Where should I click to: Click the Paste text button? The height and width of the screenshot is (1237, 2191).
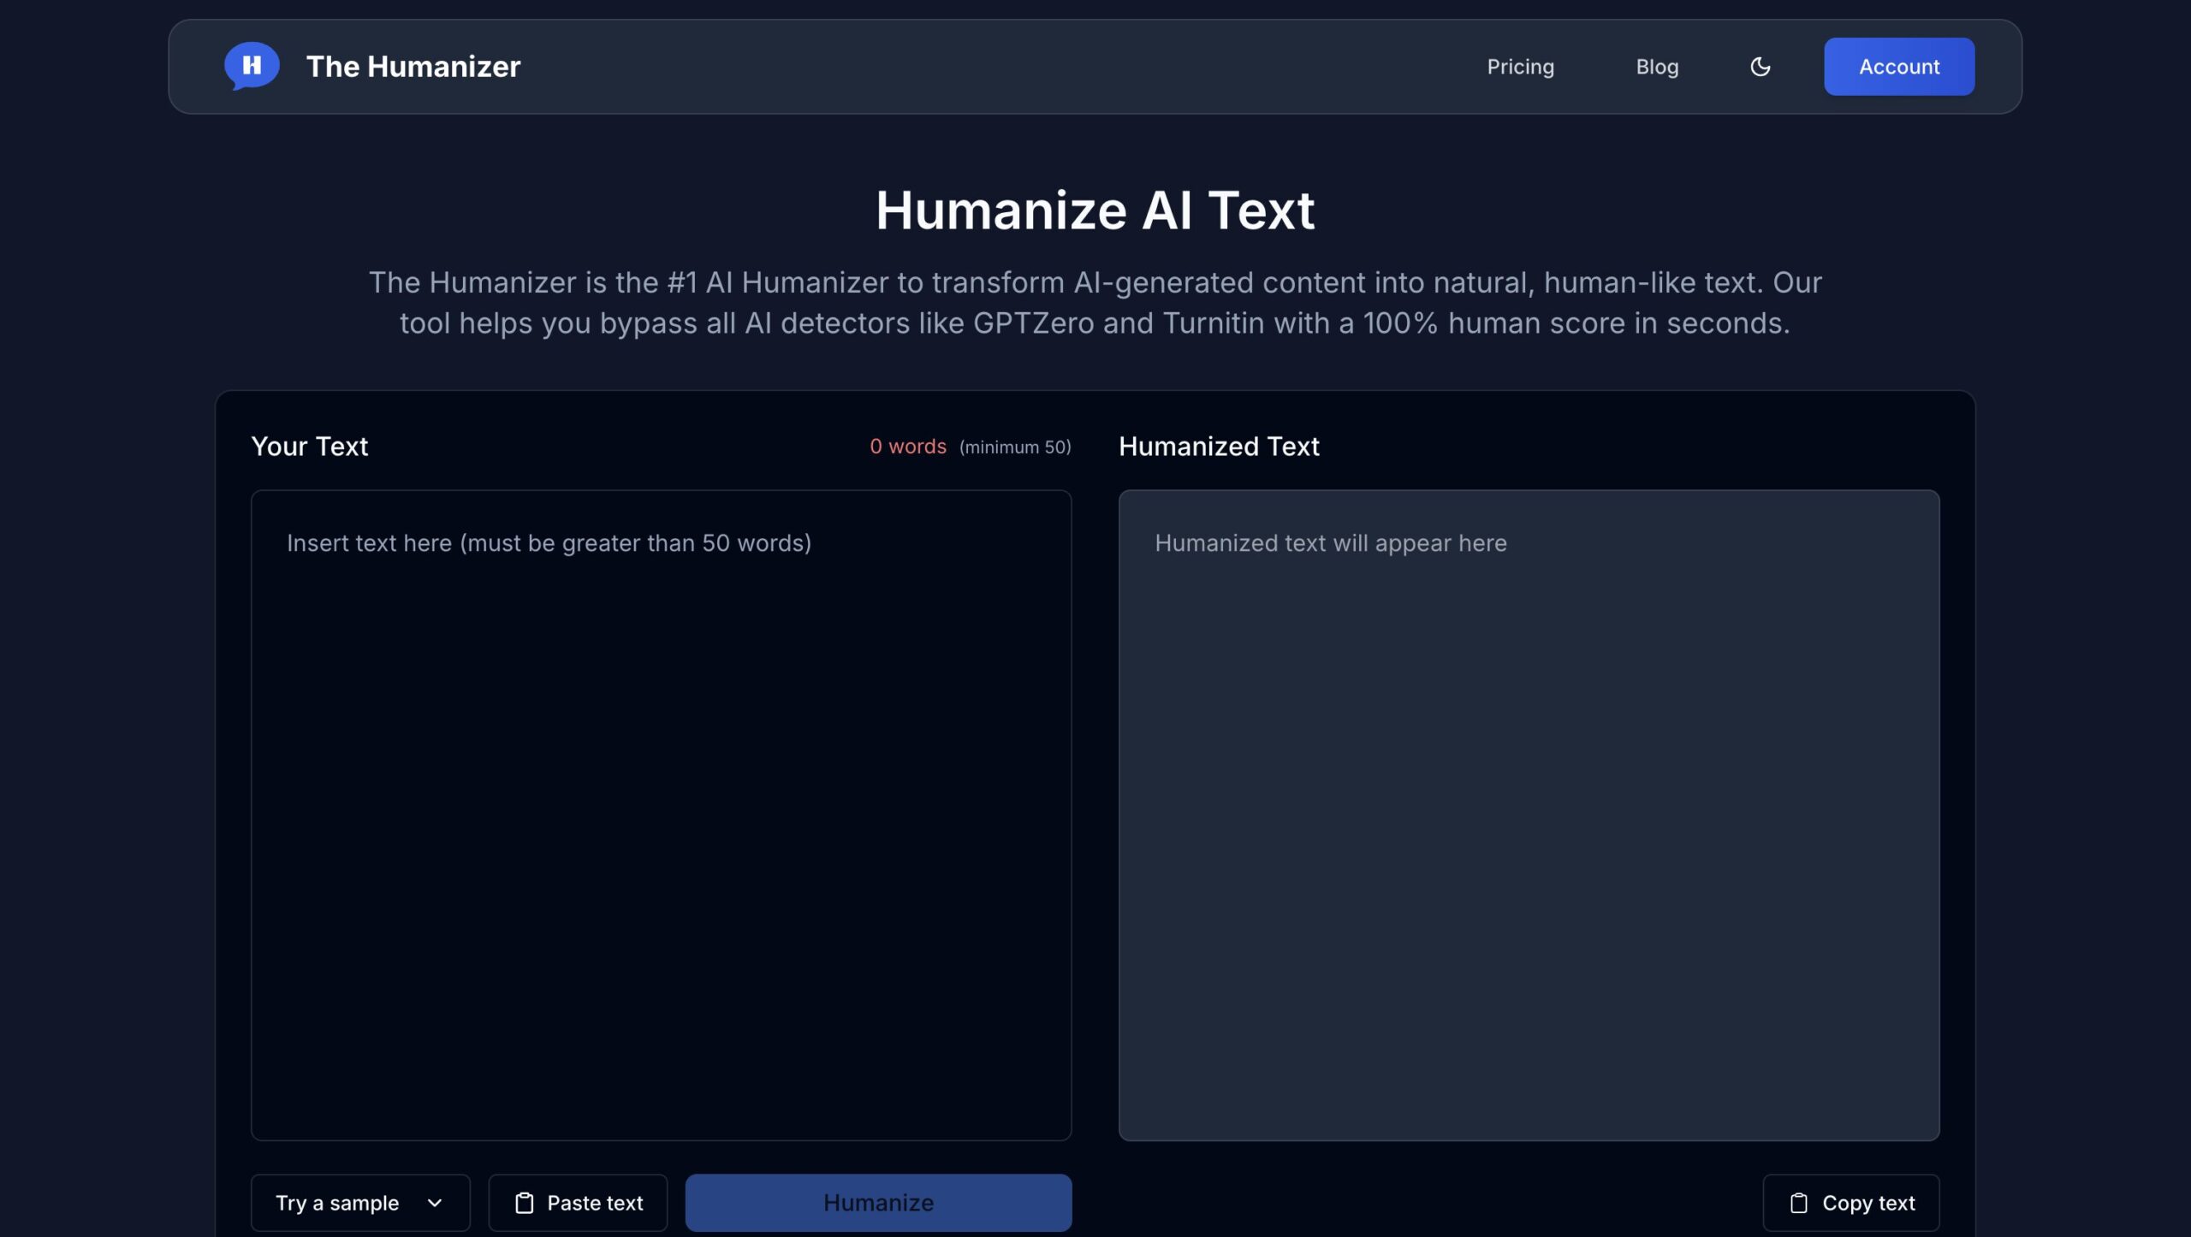pyautogui.click(x=578, y=1203)
